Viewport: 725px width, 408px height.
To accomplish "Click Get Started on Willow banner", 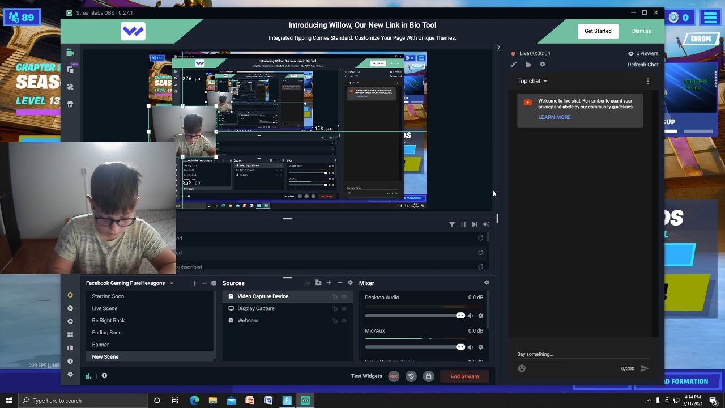I will click(598, 31).
